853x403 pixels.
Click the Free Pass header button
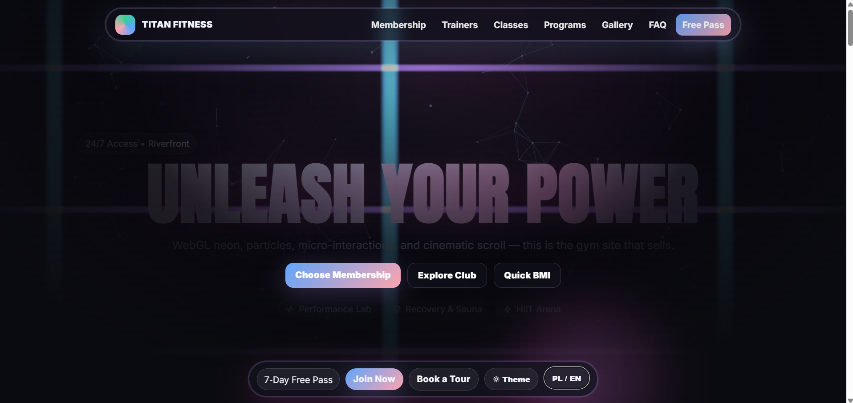[703, 25]
